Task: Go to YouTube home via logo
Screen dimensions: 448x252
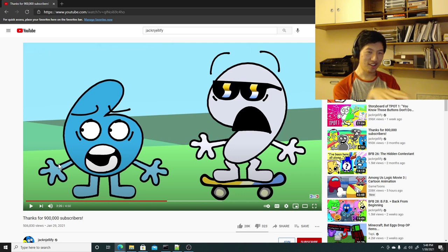Action: pos(26,30)
